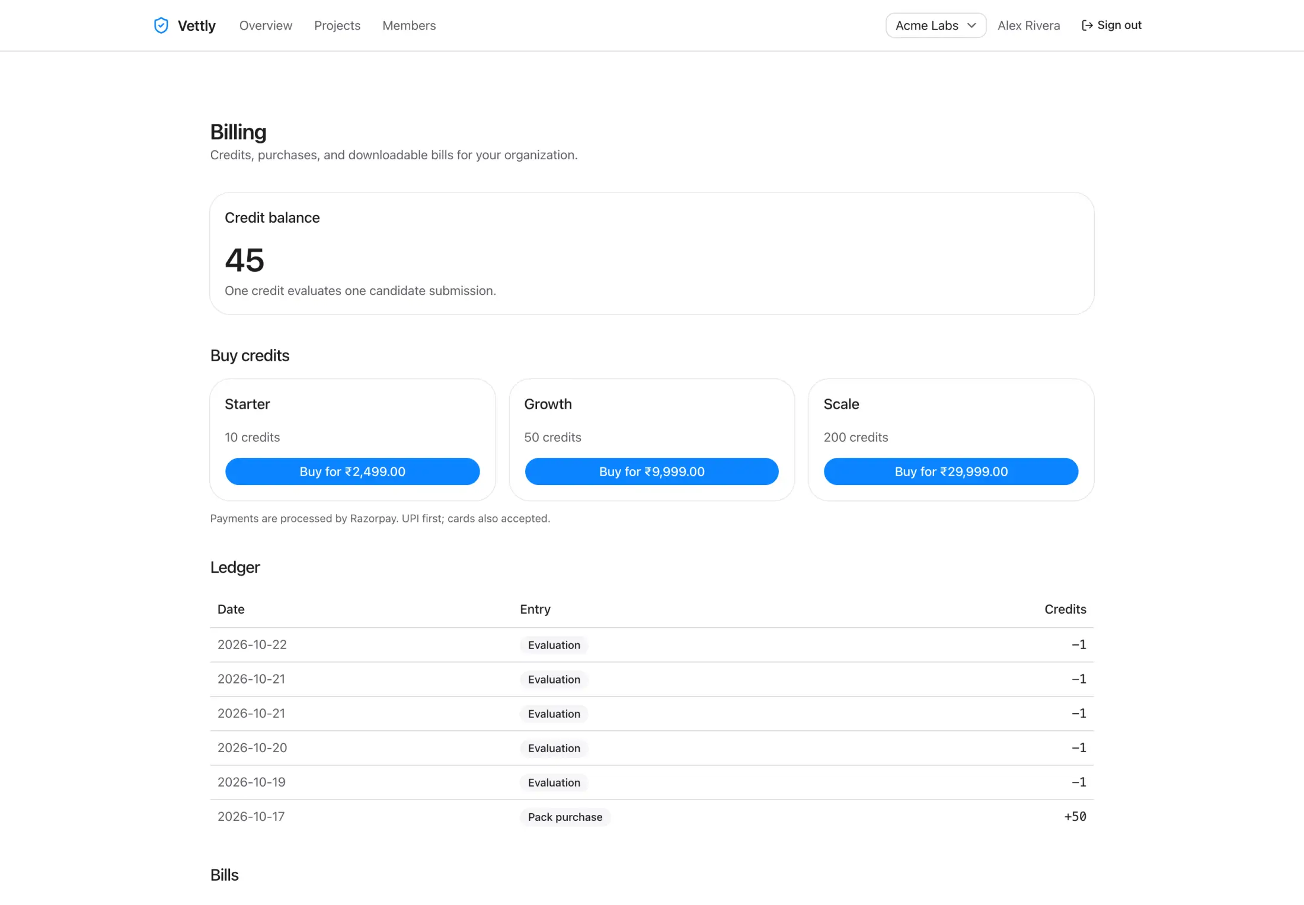
Task: Click the Vettly brand name
Action: 197,25
